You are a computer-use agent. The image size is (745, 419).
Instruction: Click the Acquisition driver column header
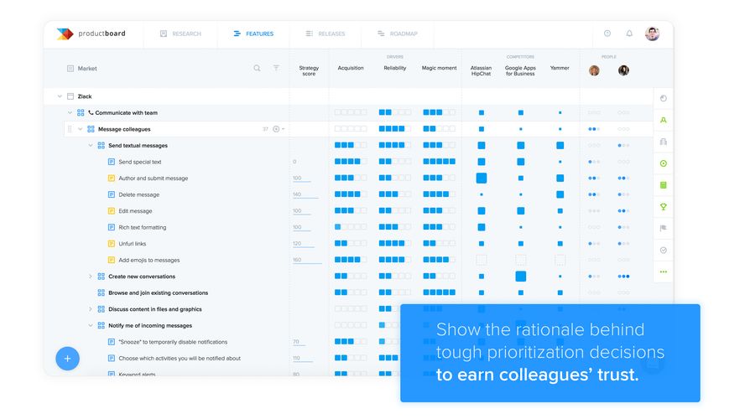point(351,68)
